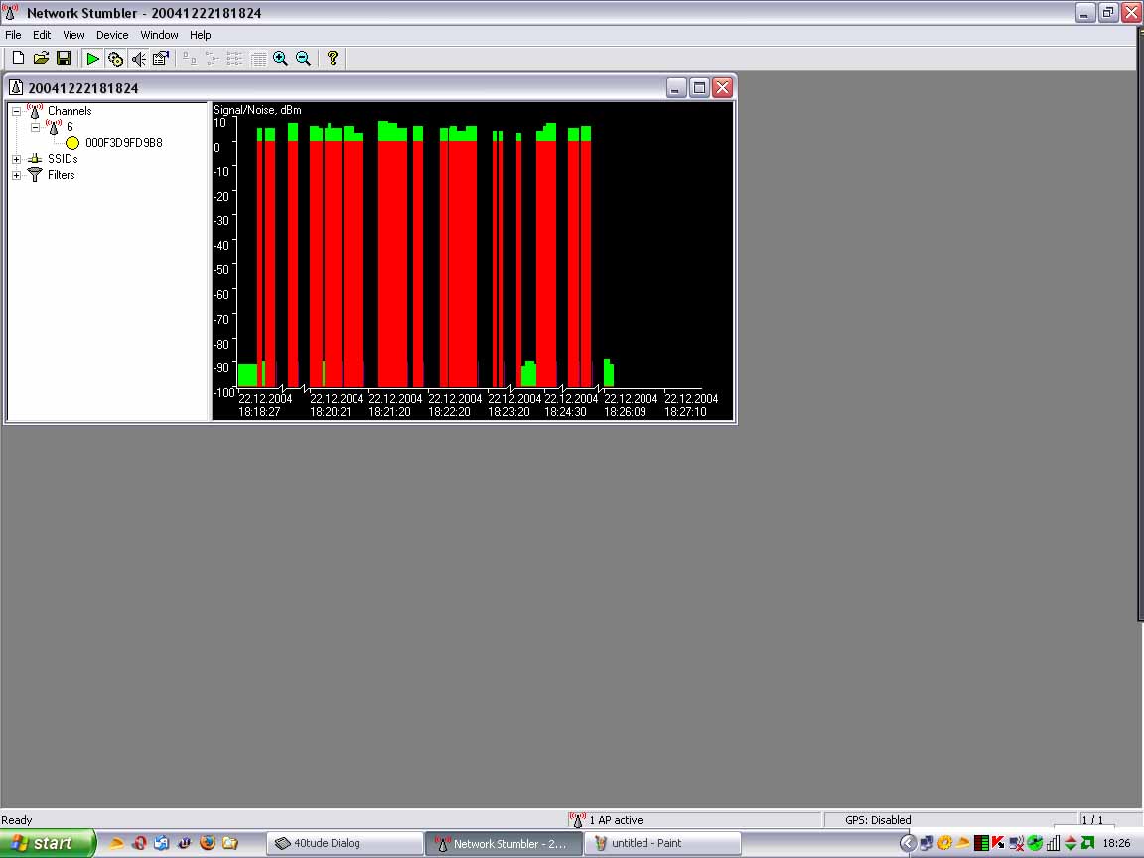Click the Network Stumbler taskbar button
The height and width of the screenshot is (858, 1144).
[503, 844]
